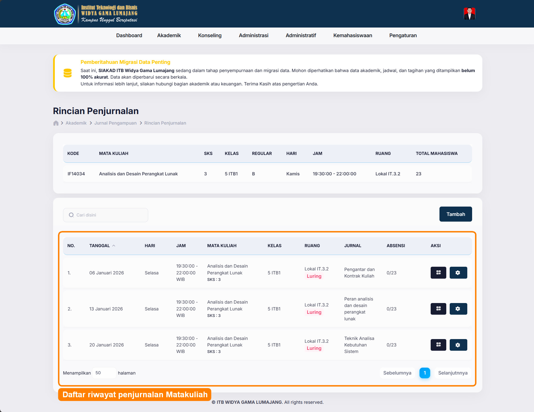Open the Pengaturan menu
This screenshot has height=412, width=534.
click(403, 35)
